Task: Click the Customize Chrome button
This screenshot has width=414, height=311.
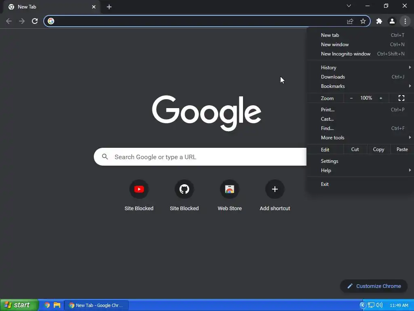Action: [x=374, y=286]
